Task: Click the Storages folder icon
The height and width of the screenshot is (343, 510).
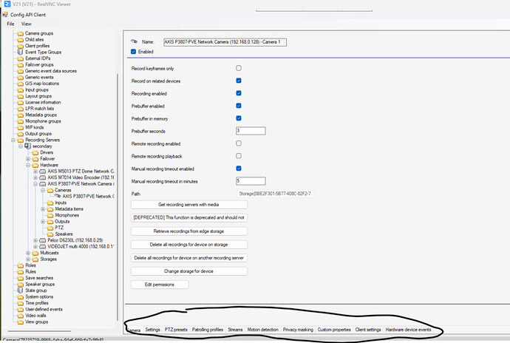Action: tap(35, 259)
